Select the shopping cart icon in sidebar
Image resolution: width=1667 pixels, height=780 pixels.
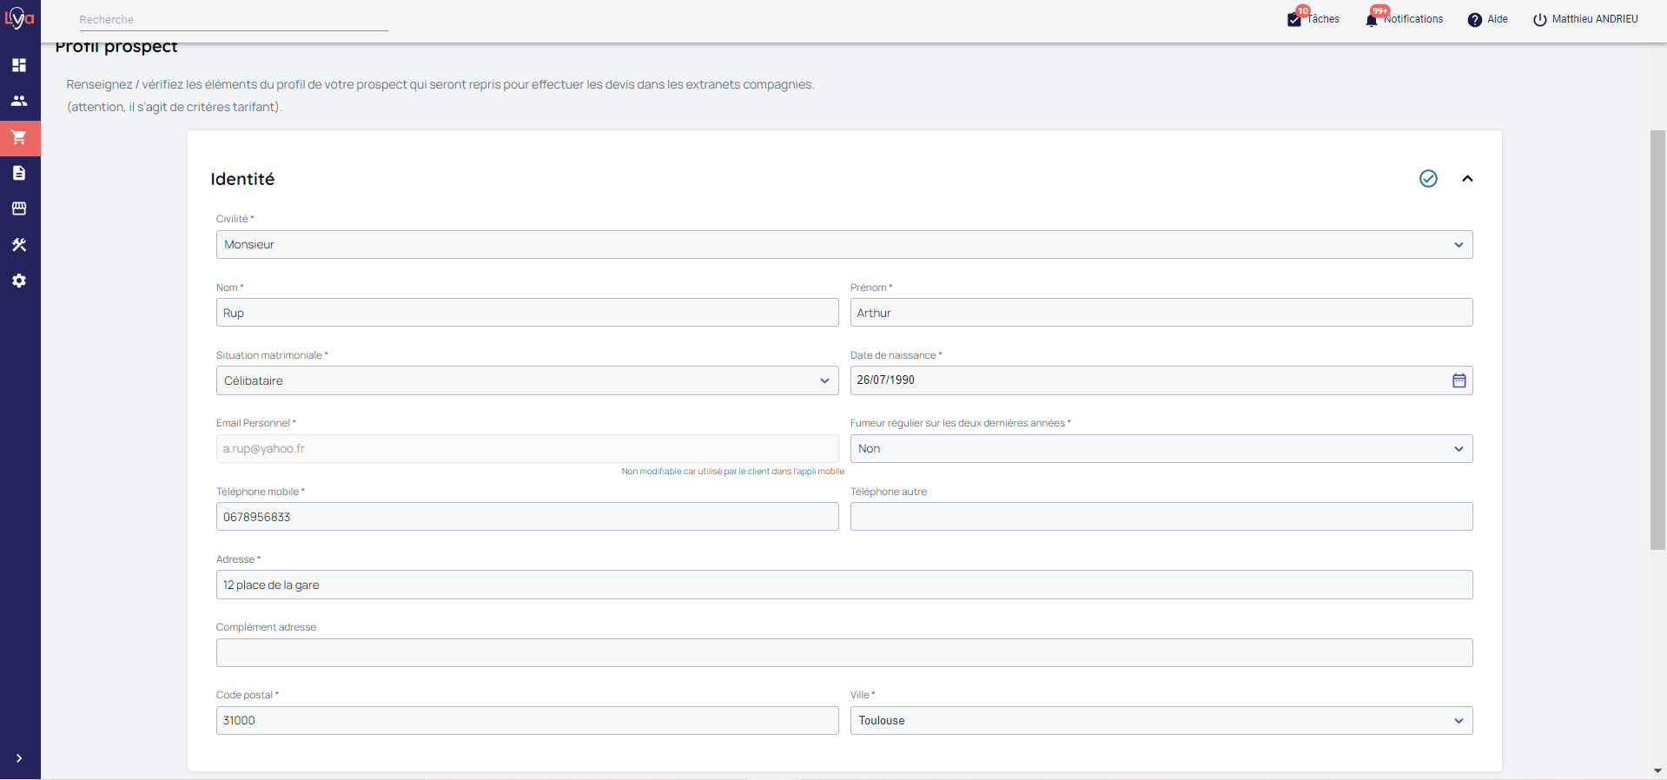point(19,137)
